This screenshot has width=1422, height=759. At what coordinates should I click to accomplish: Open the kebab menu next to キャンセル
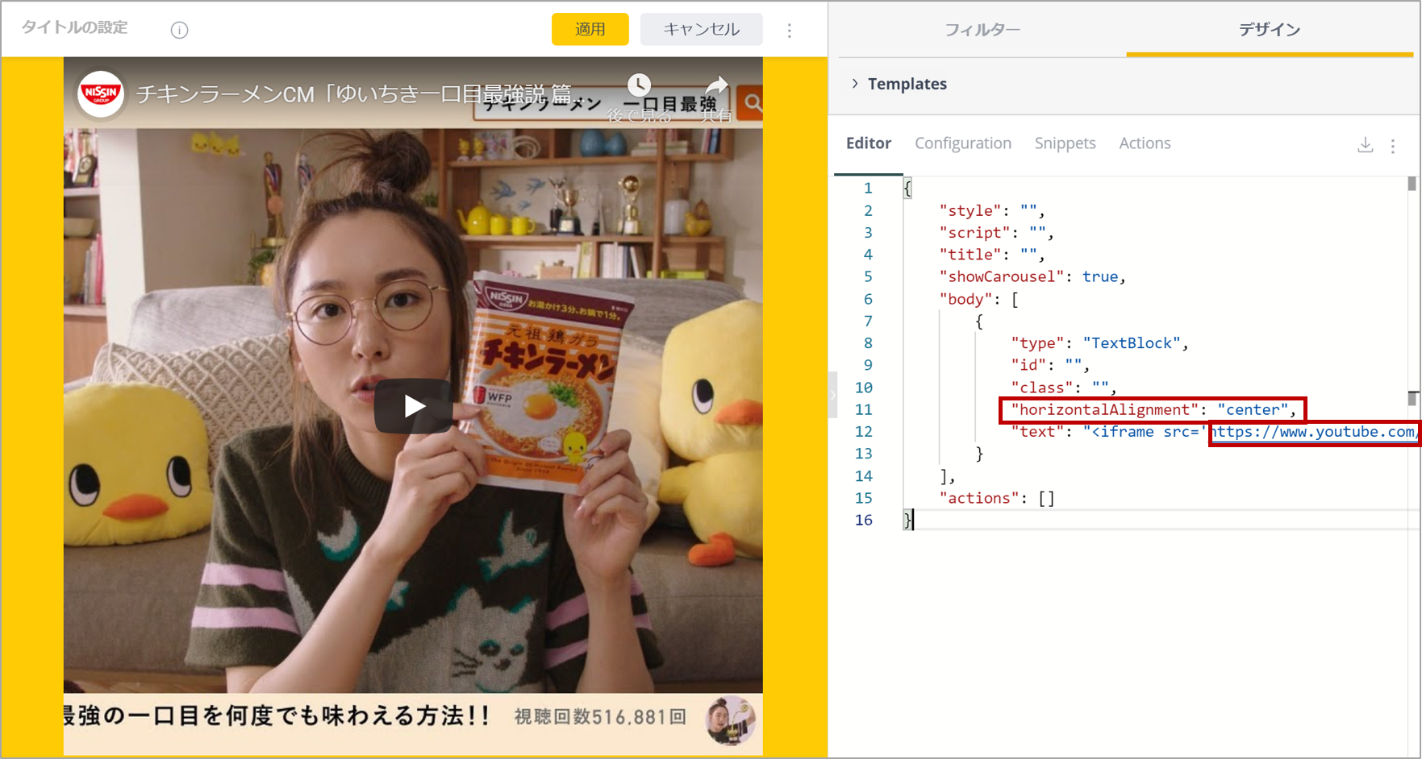(x=789, y=30)
